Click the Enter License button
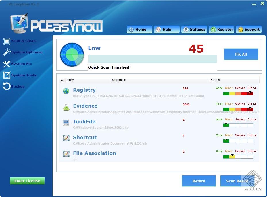The height and width of the screenshot is (197, 267). (x=27, y=181)
